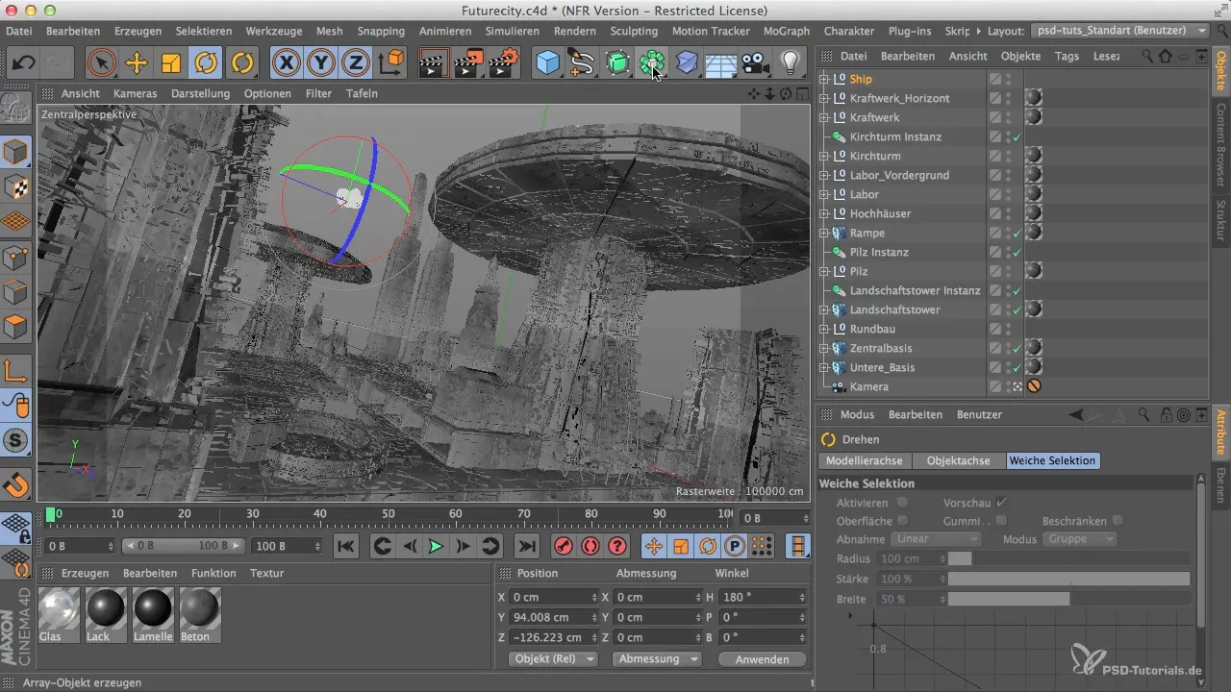Toggle the Y axis lock
This screenshot has width=1231, height=692.
[321, 63]
